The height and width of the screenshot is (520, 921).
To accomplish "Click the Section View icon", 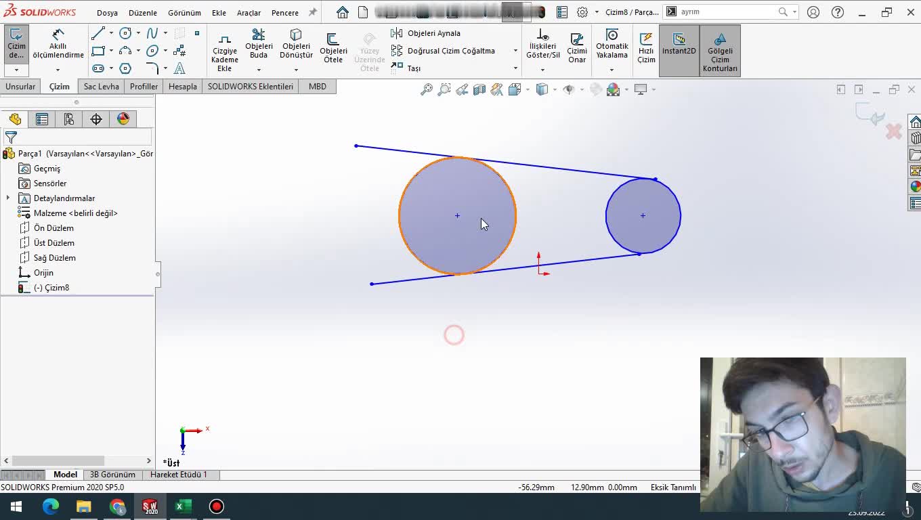I will point(479,89).
